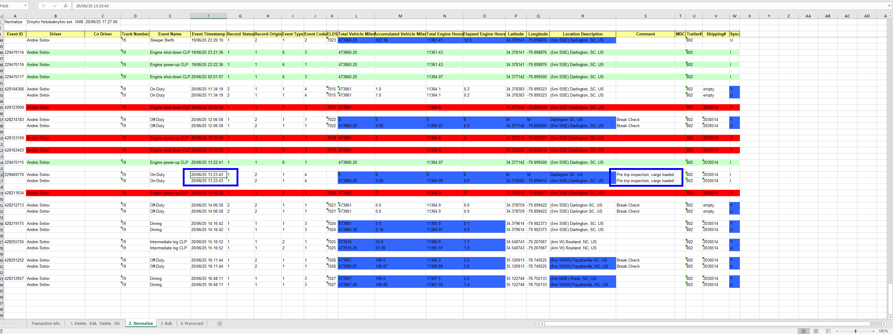Click Event ID cell 428312957
This screenshot has width=893, height=334.
pos(15,279)
